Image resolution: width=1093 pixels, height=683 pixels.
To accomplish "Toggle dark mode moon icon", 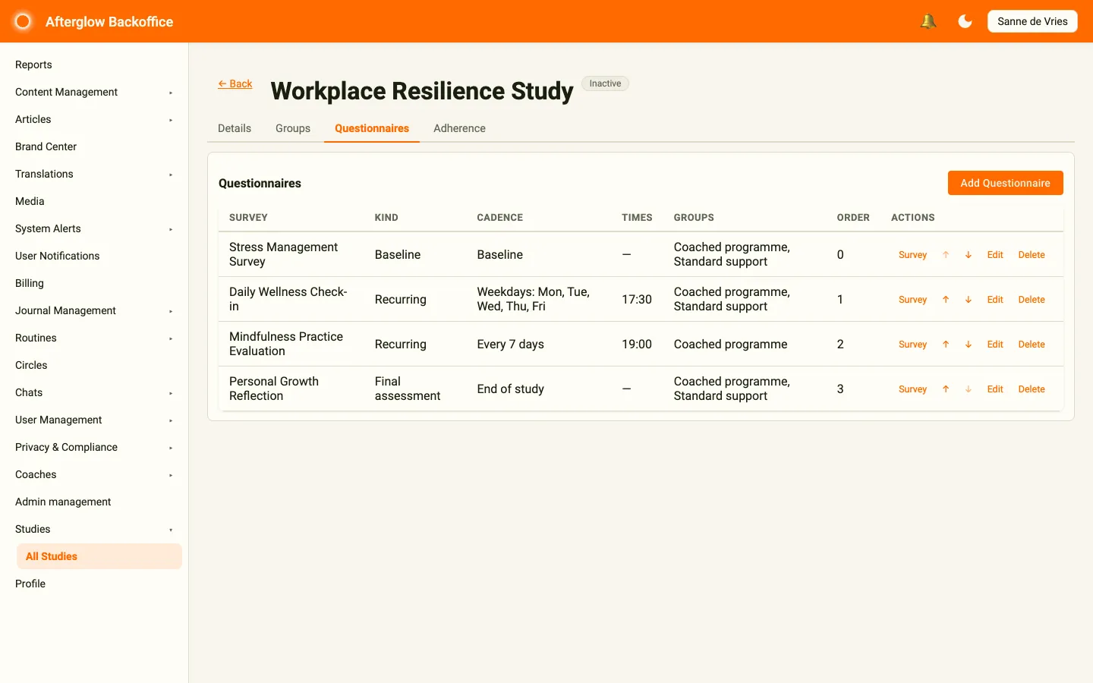I will point(965,21).
